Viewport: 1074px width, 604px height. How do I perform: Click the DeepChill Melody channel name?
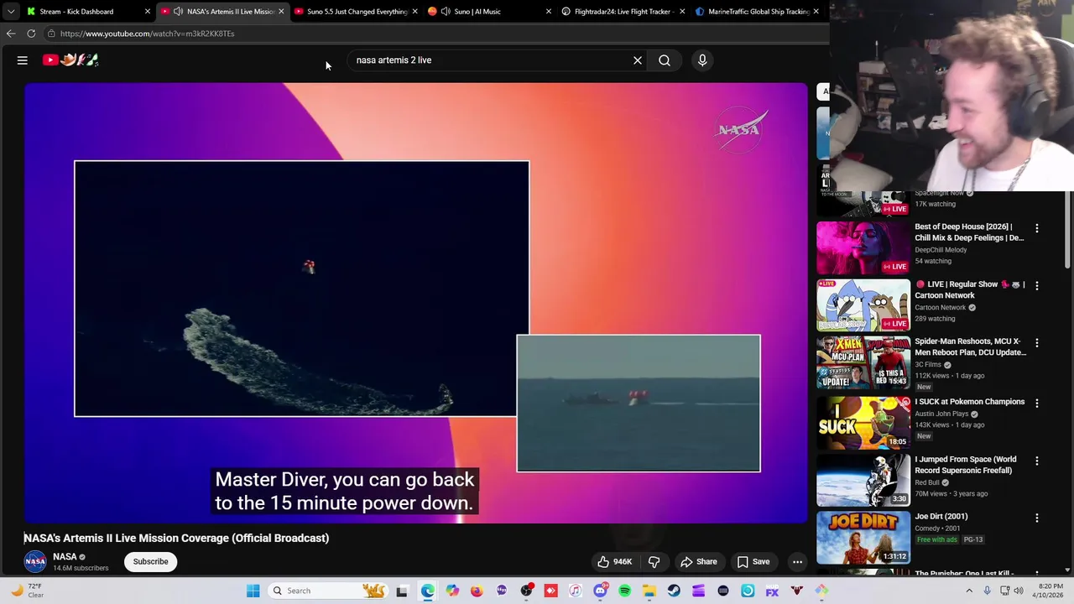tap(941, 250)
